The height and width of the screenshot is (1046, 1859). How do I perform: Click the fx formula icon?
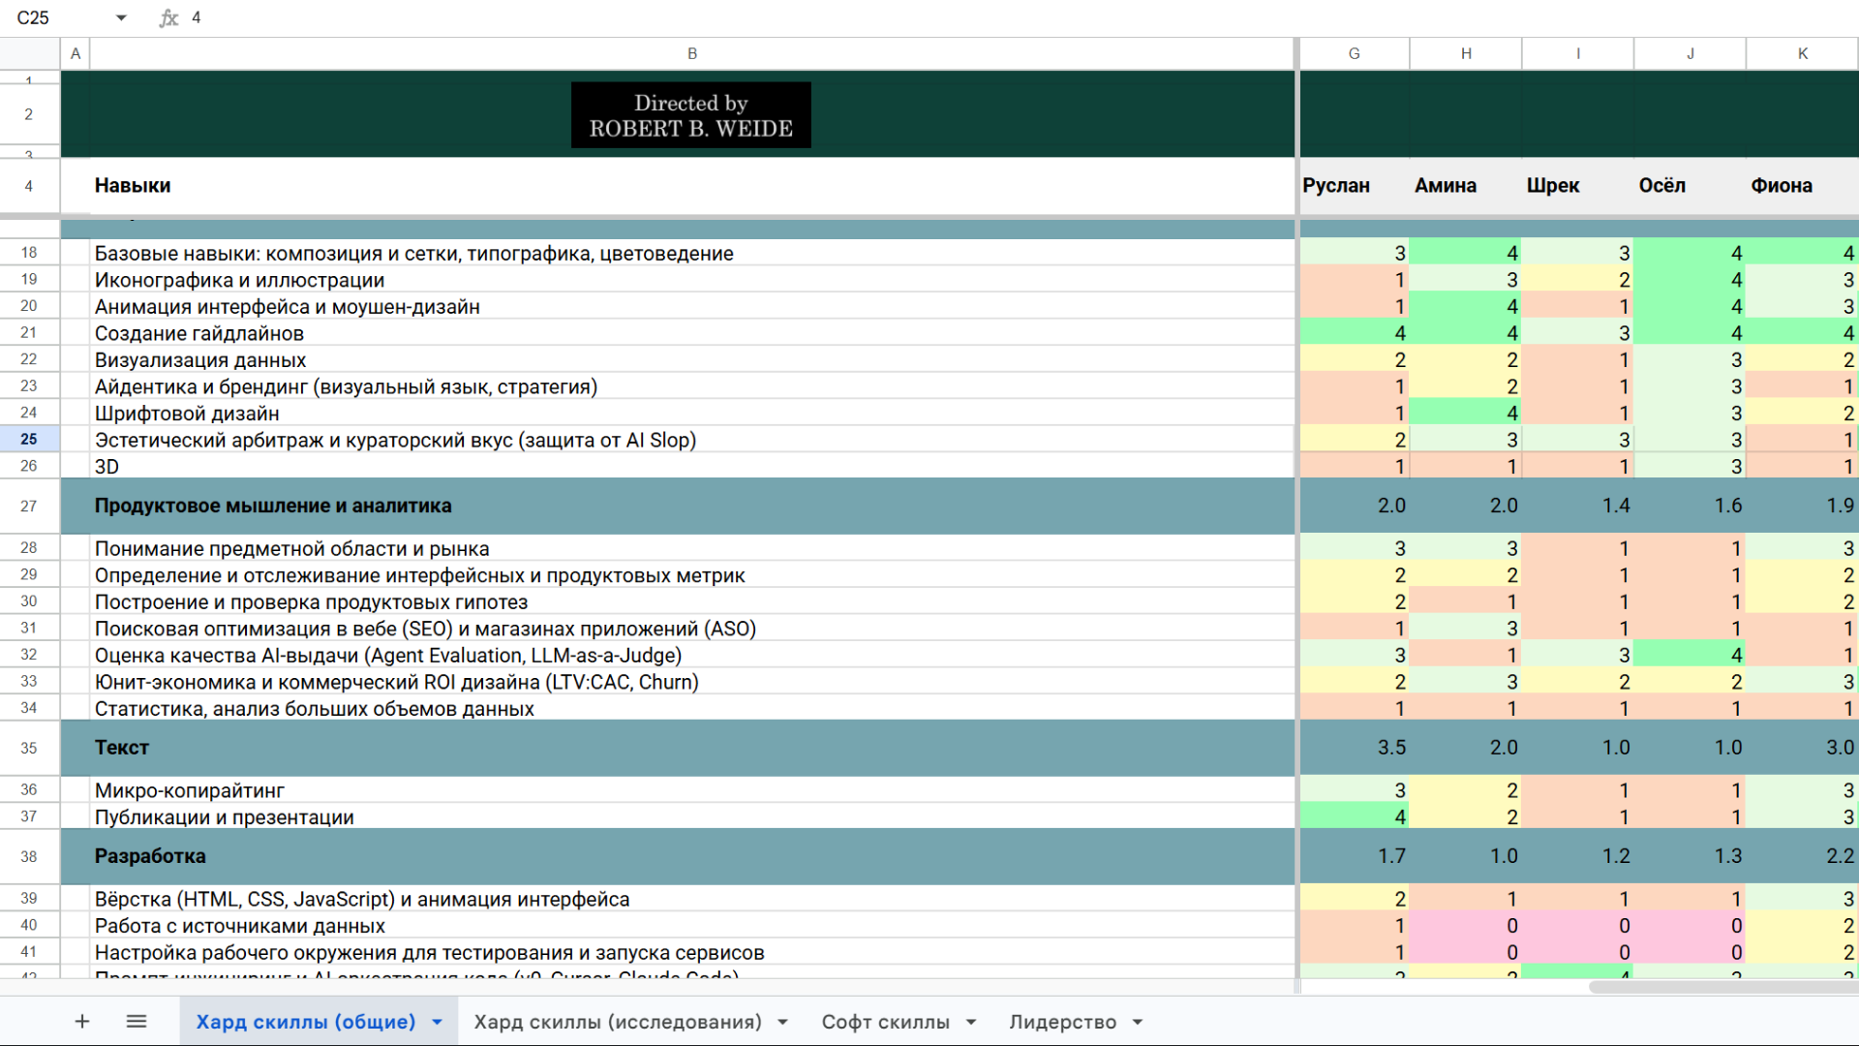point(168,17)
